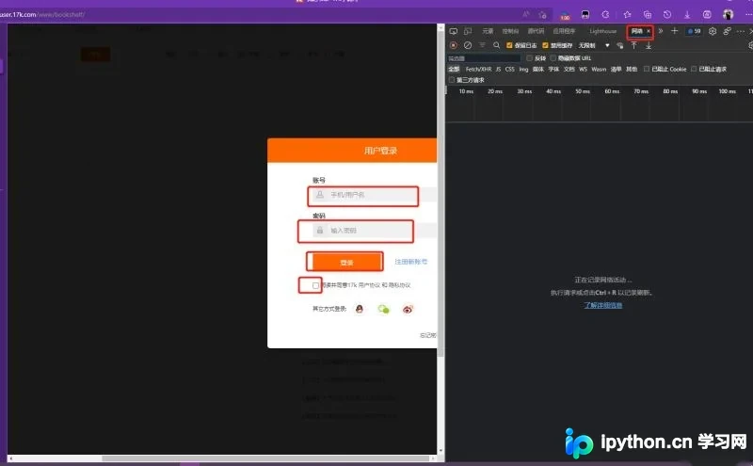Enable third-party requests checkbox

(452, 80)
